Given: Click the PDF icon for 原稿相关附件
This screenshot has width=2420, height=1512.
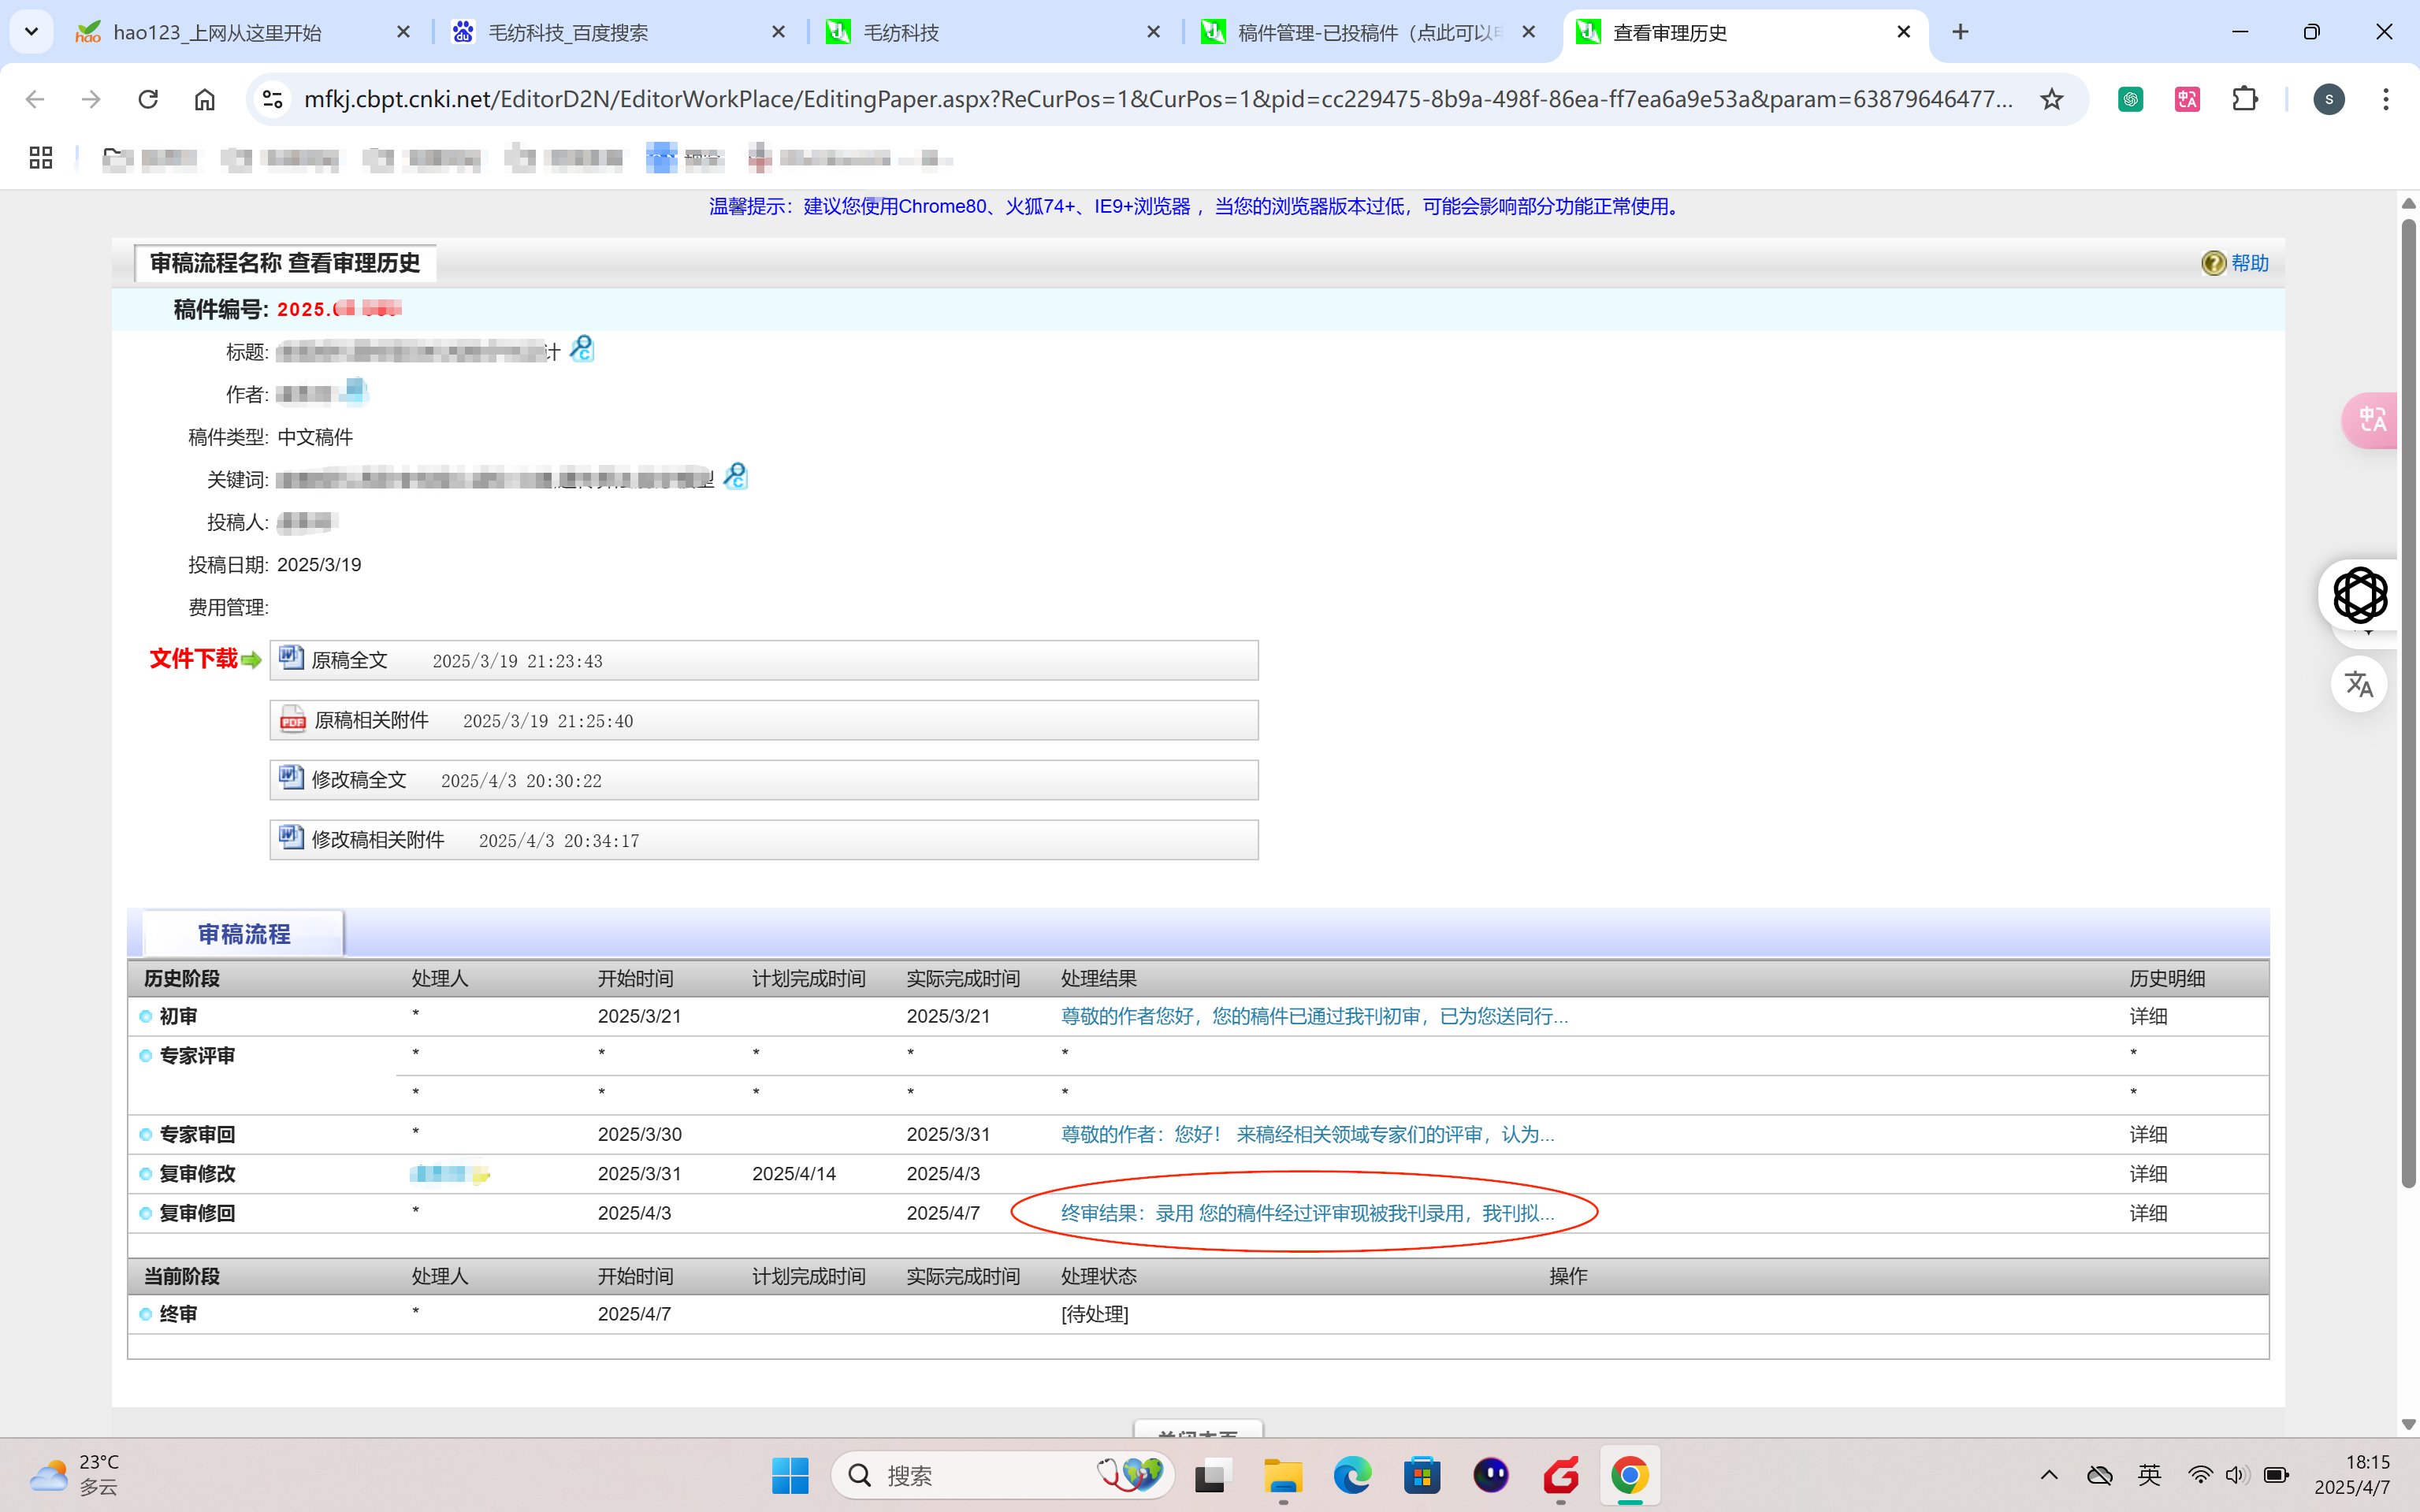Looking at the screenshot, I should [292, 719].
